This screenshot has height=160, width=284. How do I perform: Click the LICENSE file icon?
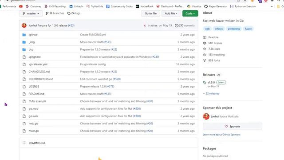[24, 87]
